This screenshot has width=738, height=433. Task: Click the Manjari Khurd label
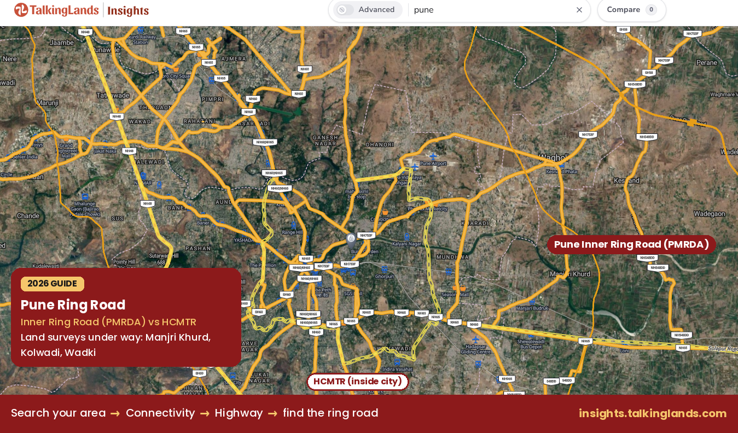570,274
